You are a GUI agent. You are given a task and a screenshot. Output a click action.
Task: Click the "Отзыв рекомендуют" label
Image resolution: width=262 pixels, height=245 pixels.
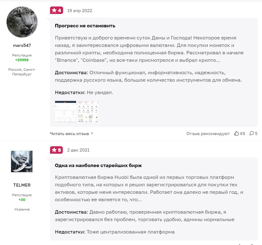[208, 134]
